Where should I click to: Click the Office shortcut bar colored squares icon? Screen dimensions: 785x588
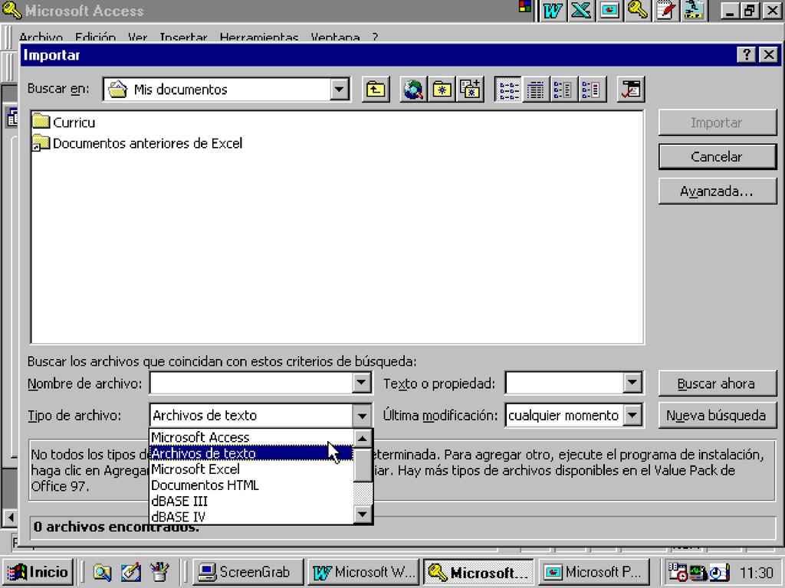pos(524,7)
